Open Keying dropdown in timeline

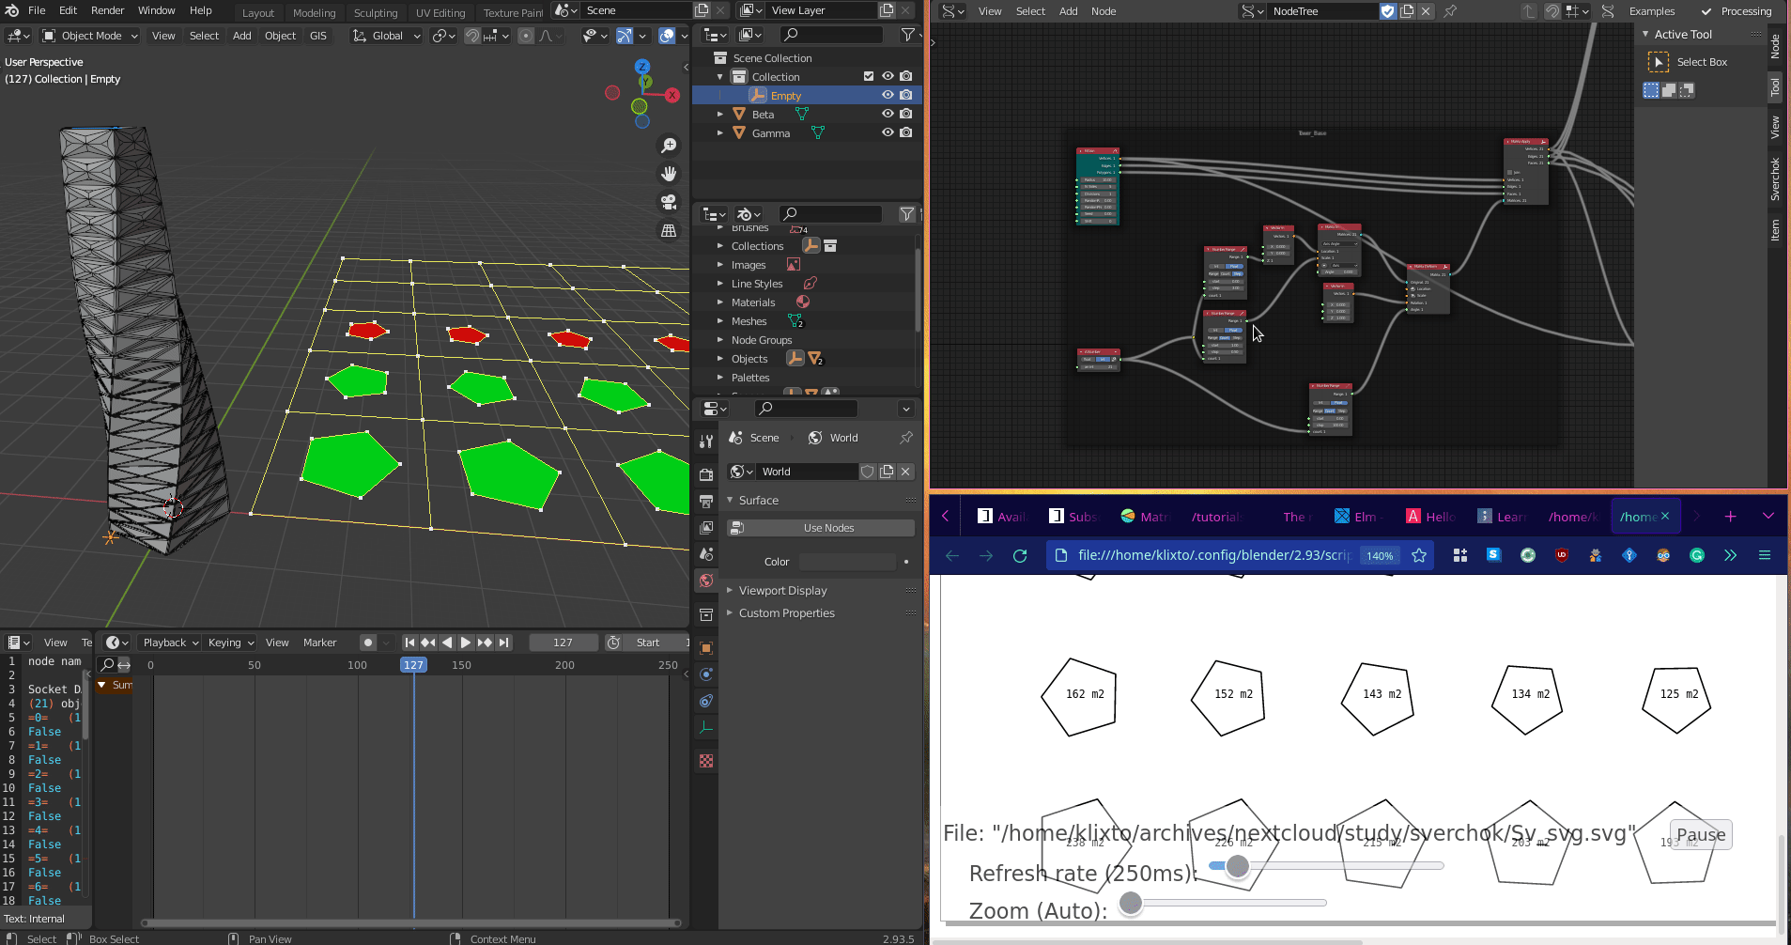(230, 643)
